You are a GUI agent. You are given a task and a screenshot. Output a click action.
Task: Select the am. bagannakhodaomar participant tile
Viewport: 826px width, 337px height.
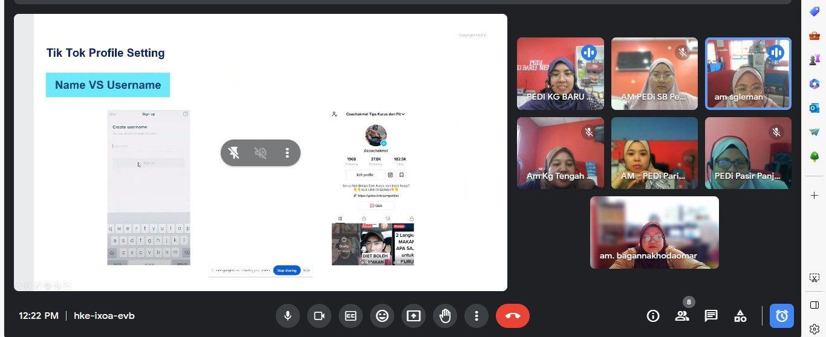point(654,232)
